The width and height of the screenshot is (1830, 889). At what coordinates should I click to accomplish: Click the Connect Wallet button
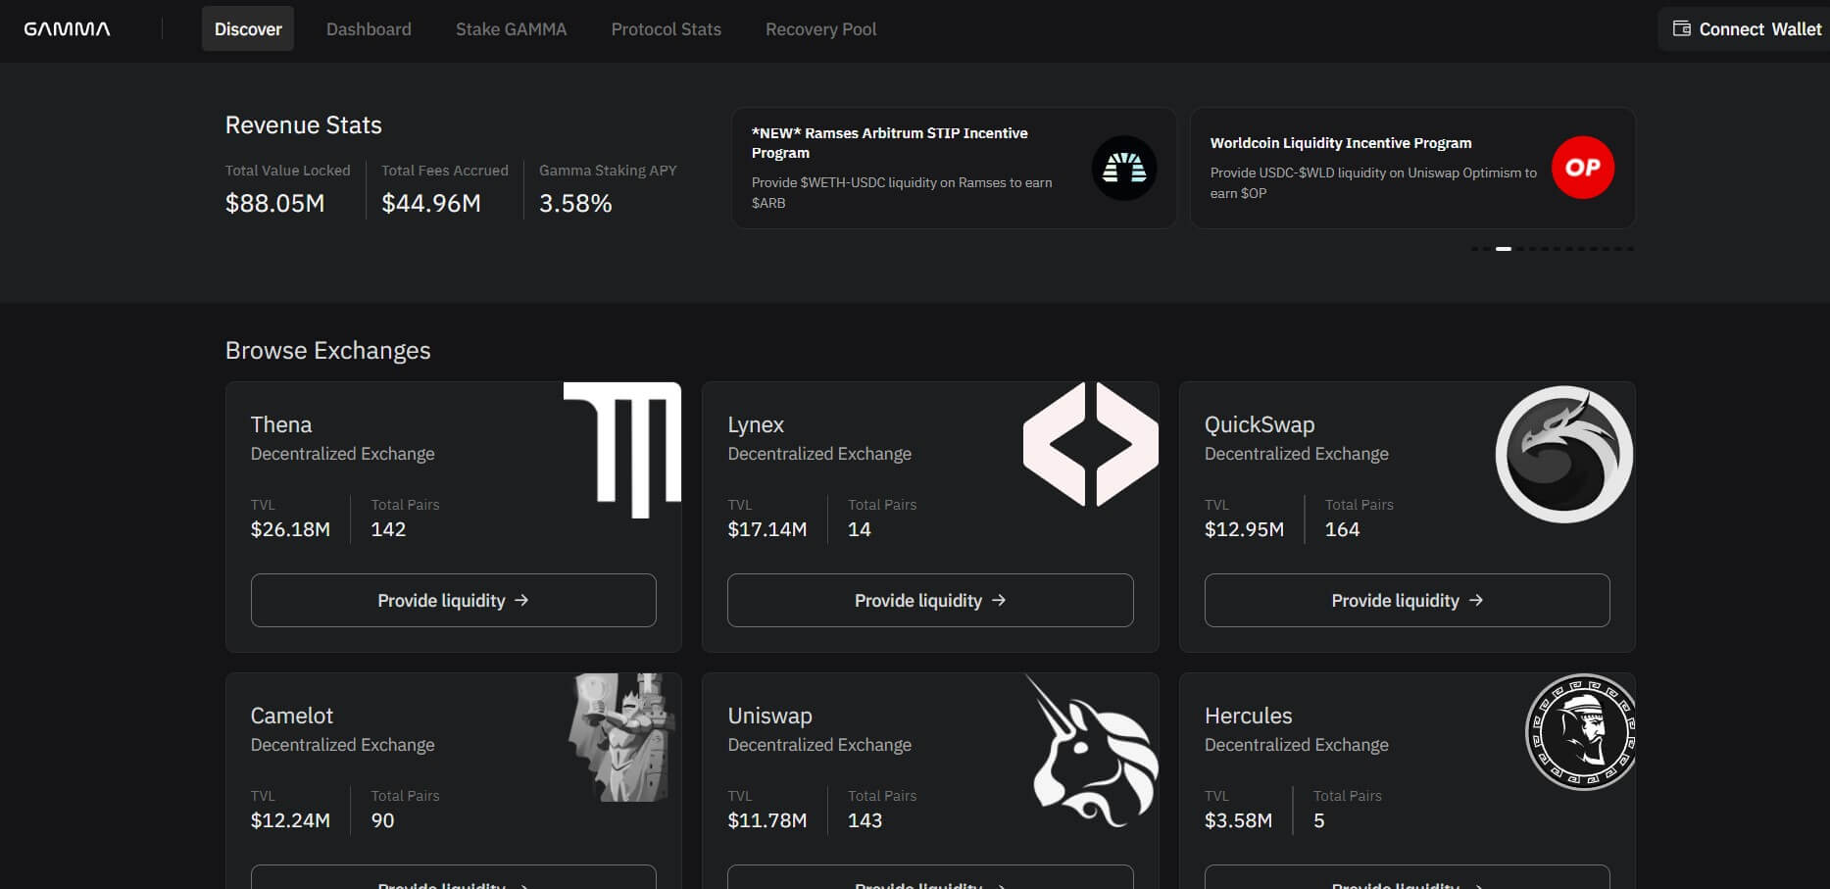pos(1745,29)
